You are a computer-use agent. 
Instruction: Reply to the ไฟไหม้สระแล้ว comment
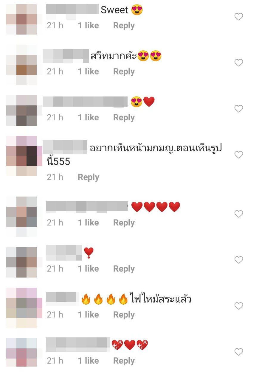(x=124, y=315)
